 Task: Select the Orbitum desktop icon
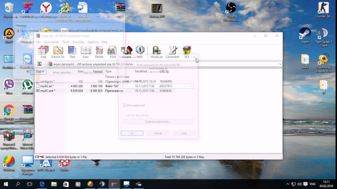(9, 164)
